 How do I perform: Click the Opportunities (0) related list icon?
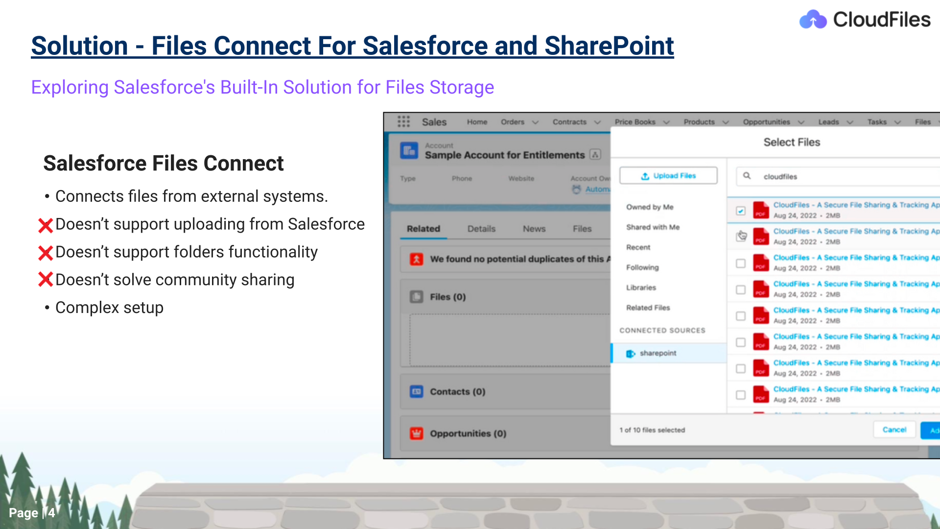pos(416,433)
